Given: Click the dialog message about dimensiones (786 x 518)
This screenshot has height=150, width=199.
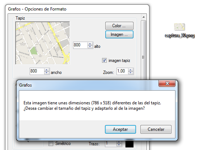Looking at the screenshot, I should click(92, 105).
